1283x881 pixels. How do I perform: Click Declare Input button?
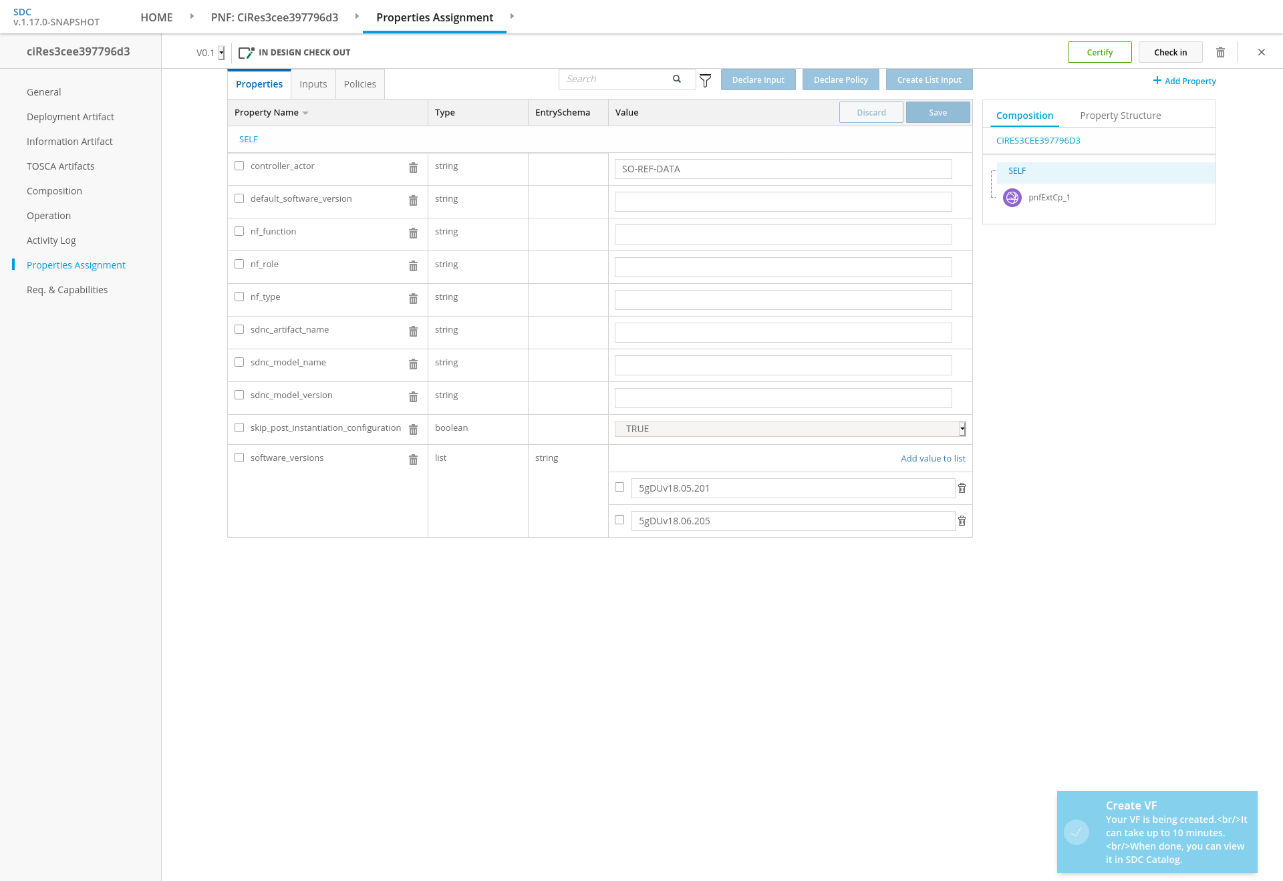(758, 79)
